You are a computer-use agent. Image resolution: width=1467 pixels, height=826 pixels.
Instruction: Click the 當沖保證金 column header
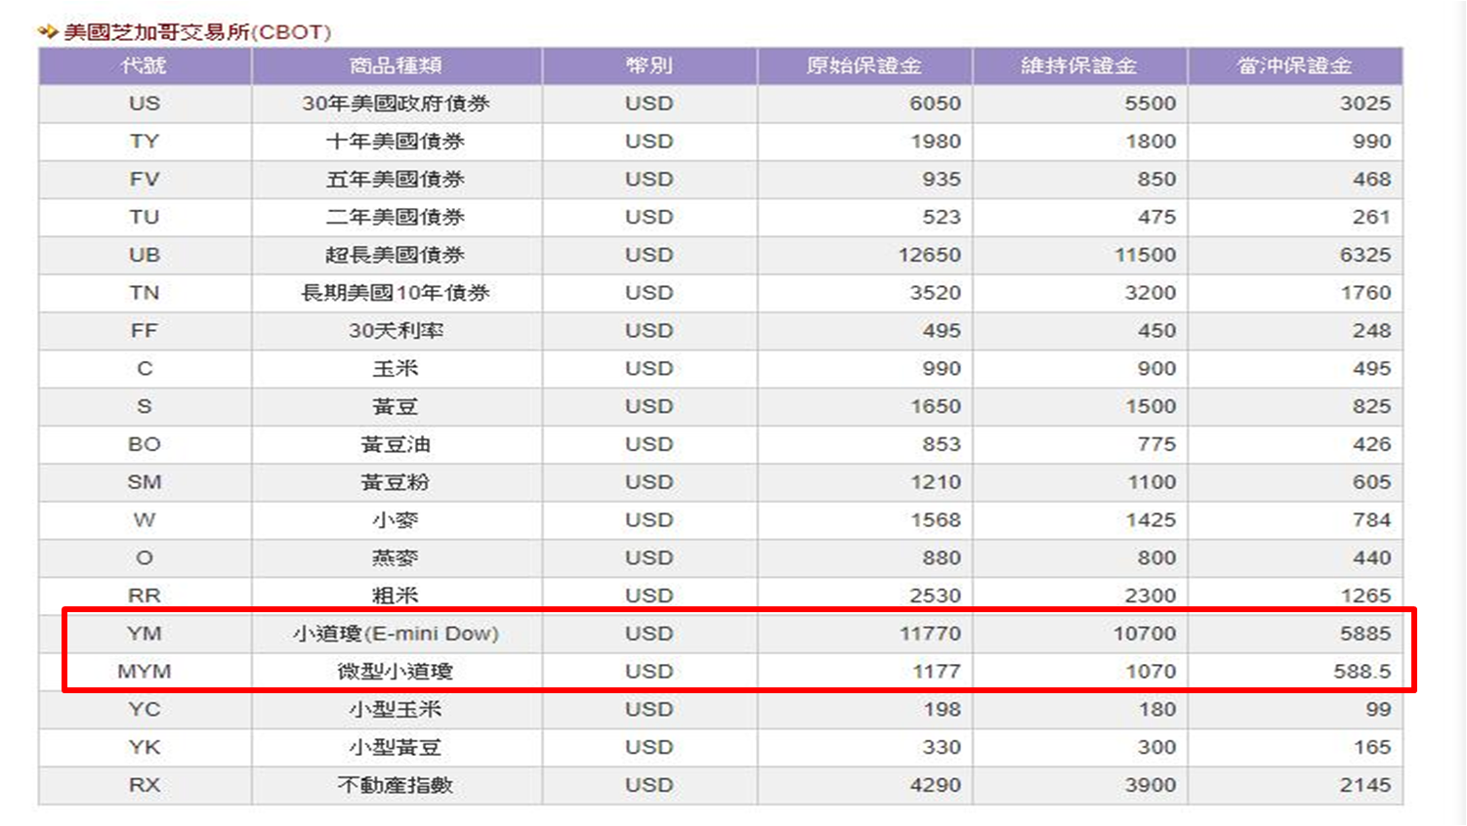(1294, 65)
